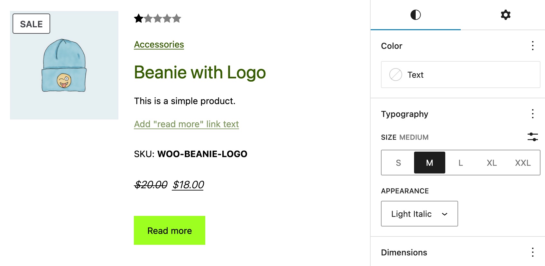Switch to the Styles half-circle tab
Viewport: 545px width, 266px height.
415,15
